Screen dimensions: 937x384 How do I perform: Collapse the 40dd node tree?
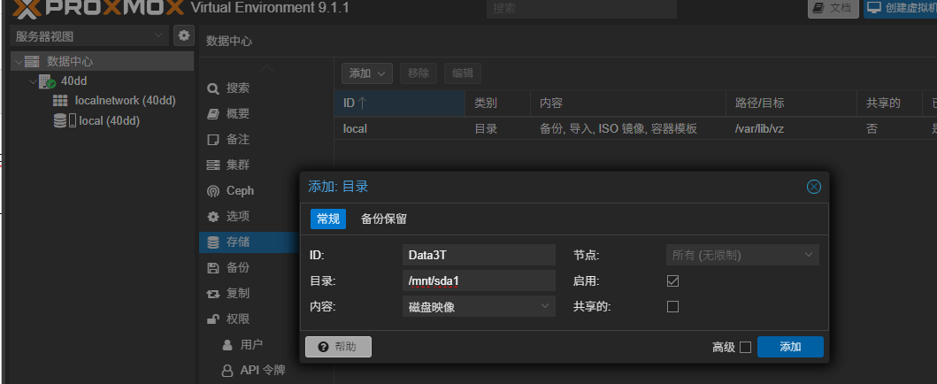(x=33, y=81)
